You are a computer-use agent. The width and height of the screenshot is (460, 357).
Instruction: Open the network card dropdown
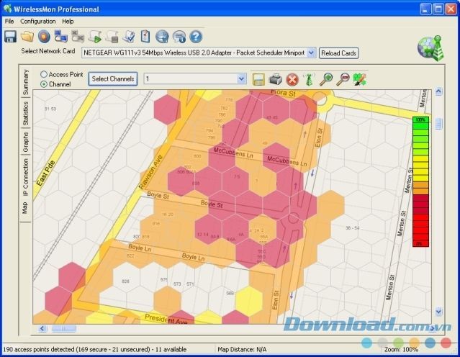(311, 53)
